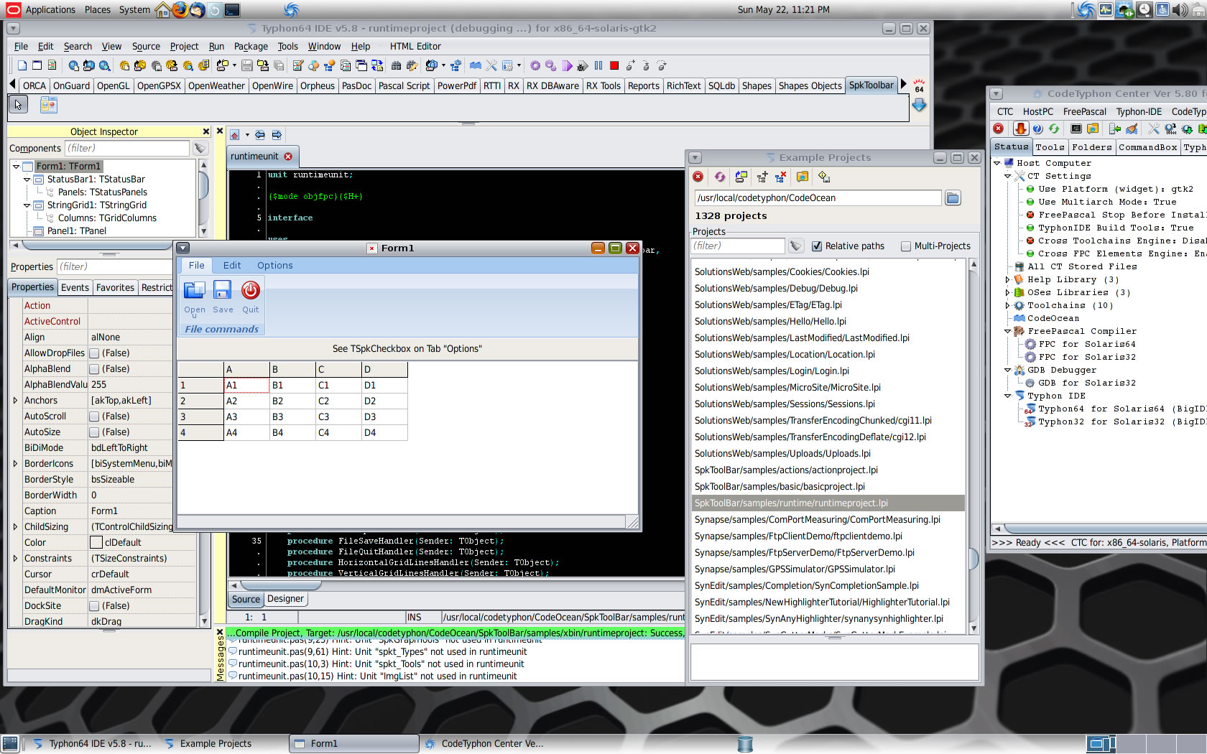
Task: Click the navigate back arrow above source editor
Action: (260, 135)
